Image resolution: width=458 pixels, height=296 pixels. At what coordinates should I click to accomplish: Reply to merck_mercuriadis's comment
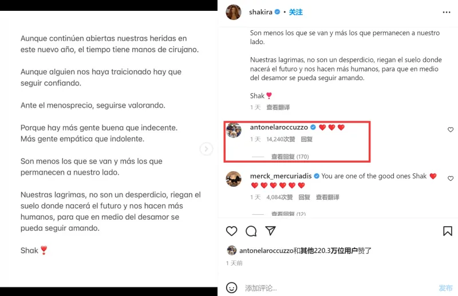[x=305, y=197]
